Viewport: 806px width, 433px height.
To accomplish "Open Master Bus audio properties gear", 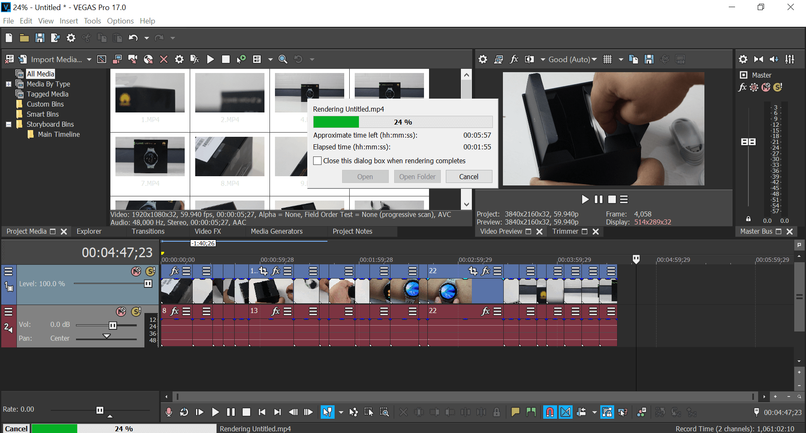I will pos(743,59).
